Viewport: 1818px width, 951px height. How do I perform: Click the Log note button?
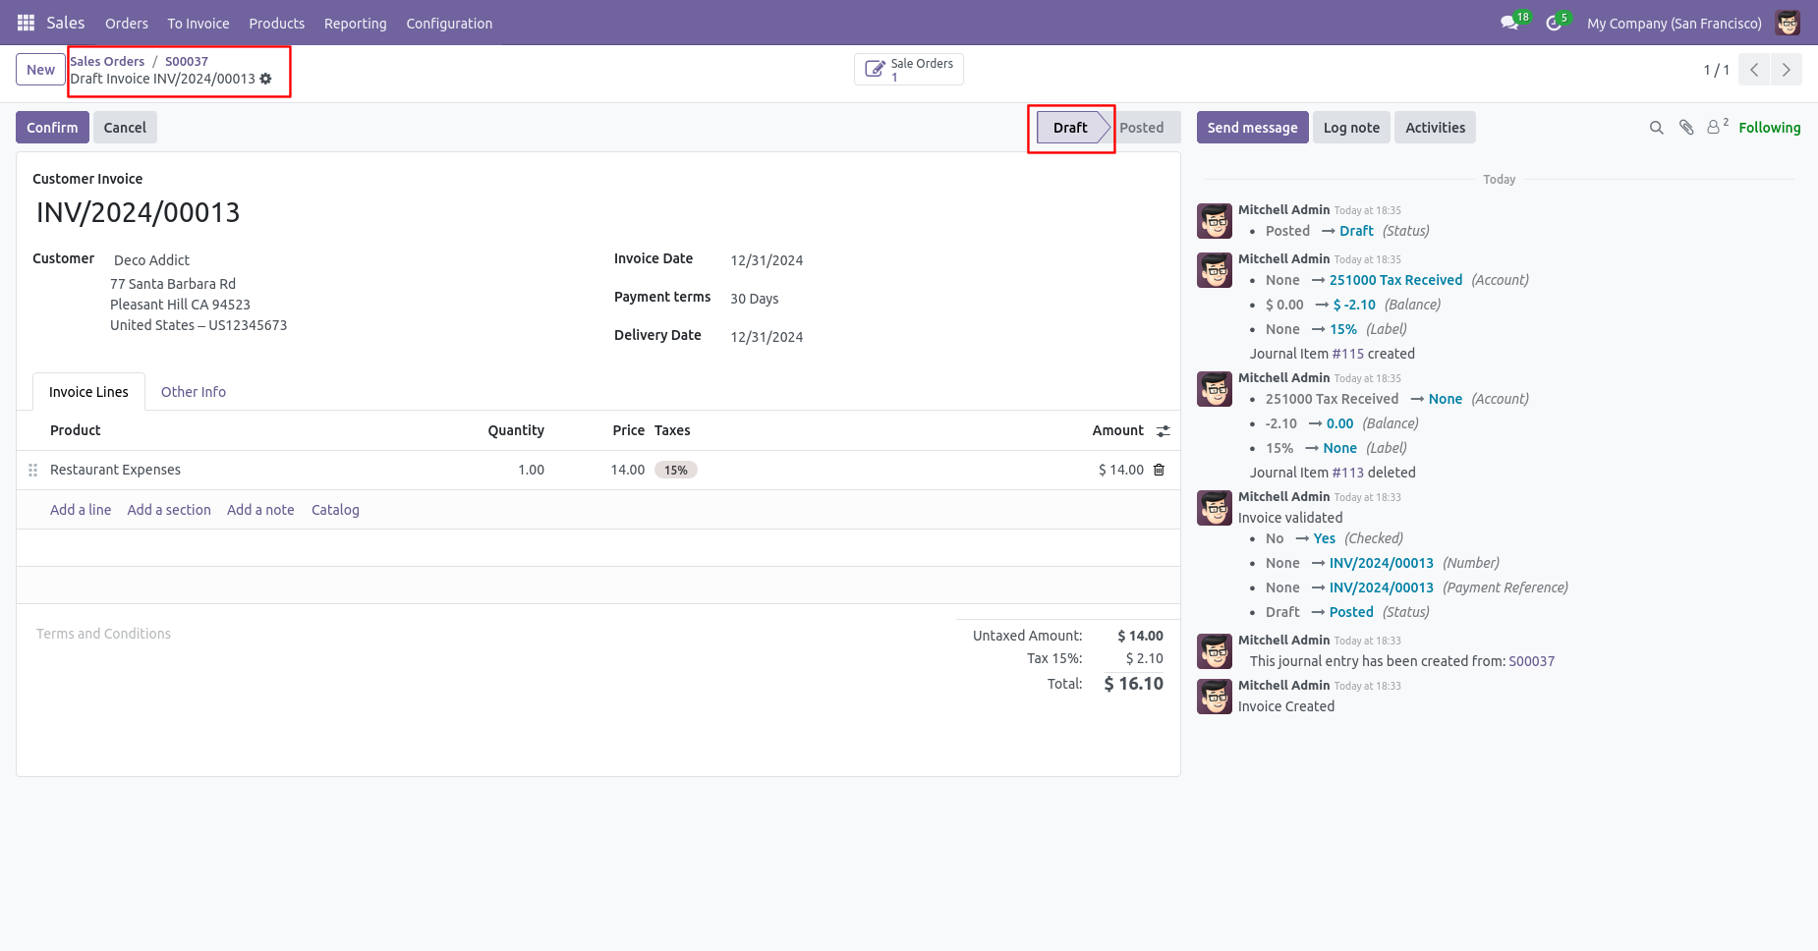(1351, 128)
